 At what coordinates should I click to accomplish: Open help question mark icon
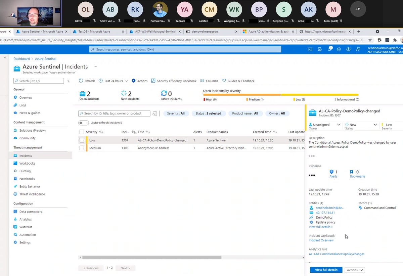point(348,49)
